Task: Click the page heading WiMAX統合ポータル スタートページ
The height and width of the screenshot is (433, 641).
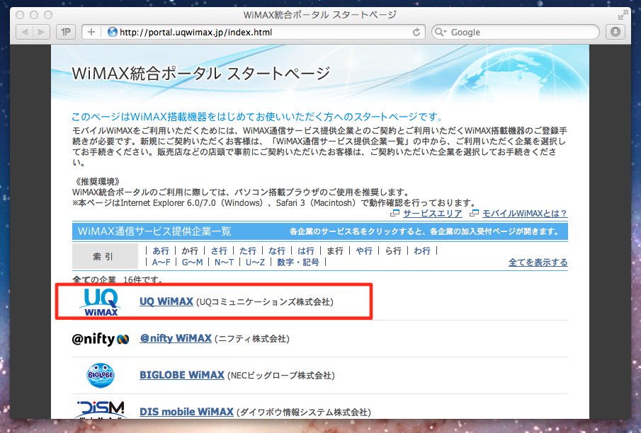Action: coord(200,74)
